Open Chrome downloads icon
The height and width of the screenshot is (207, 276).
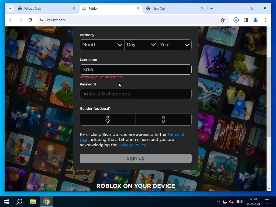click(236, 20)
